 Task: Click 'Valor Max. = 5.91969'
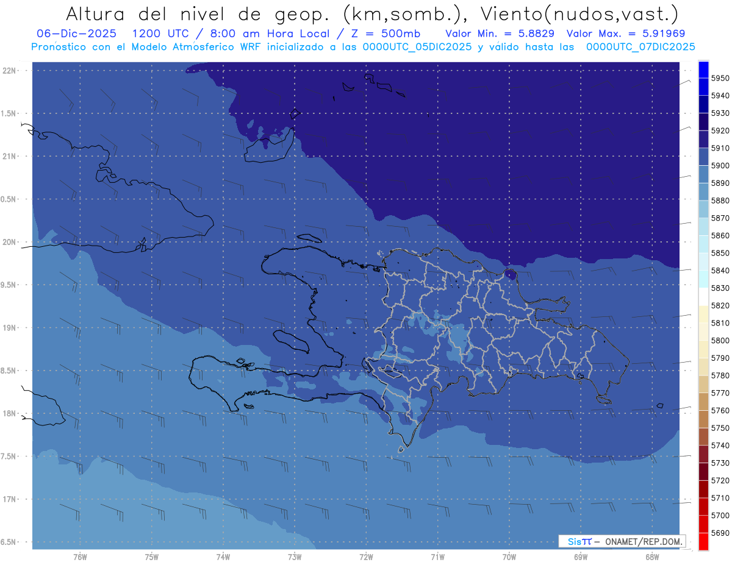tap(625, 33)
